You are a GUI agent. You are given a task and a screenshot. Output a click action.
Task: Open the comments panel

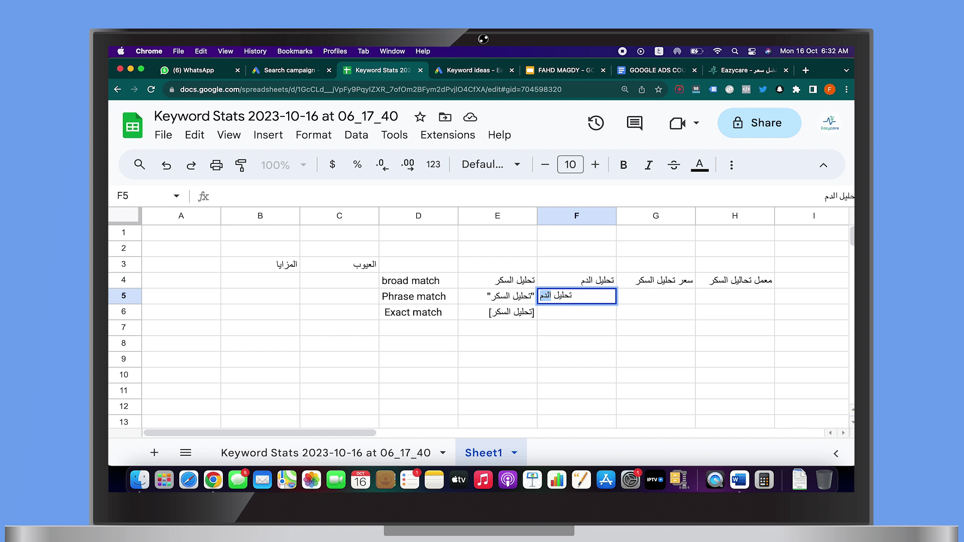635,123
